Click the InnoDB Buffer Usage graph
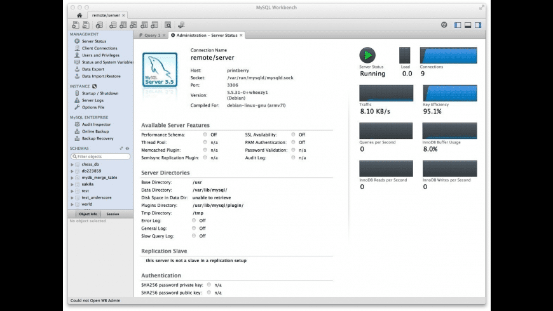Screen dimensions: 553x311 coord(449,131)
